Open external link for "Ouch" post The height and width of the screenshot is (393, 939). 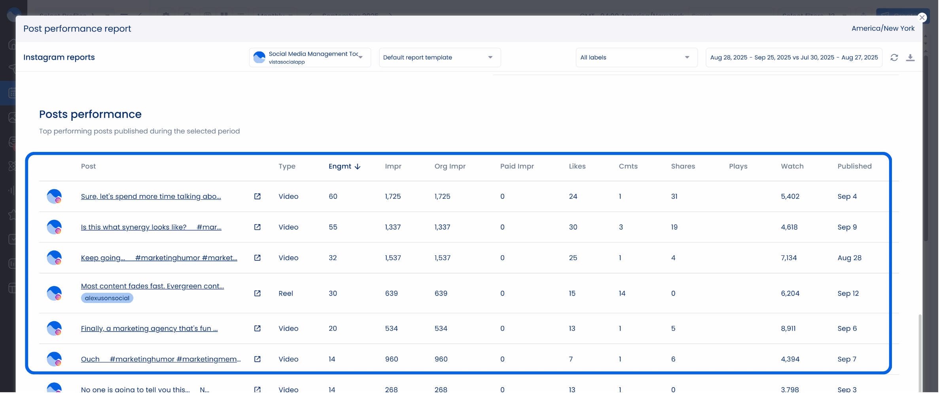click(x=257, y=359)
